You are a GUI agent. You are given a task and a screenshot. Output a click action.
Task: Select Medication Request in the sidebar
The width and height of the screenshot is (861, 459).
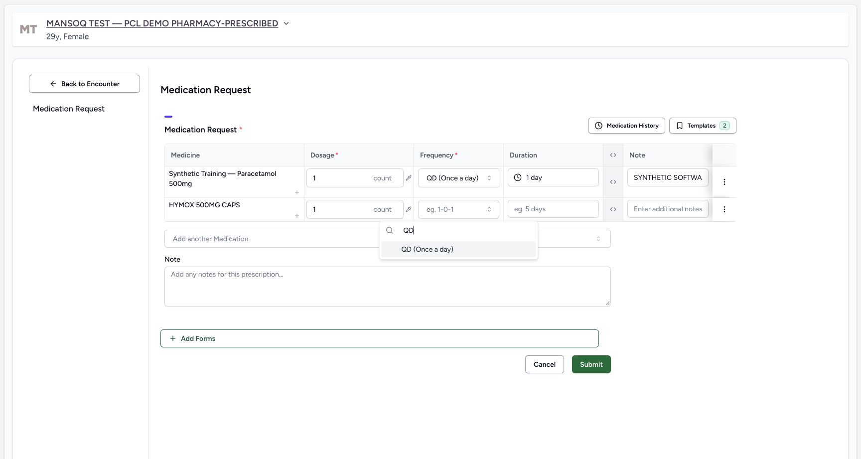point(69,109)
